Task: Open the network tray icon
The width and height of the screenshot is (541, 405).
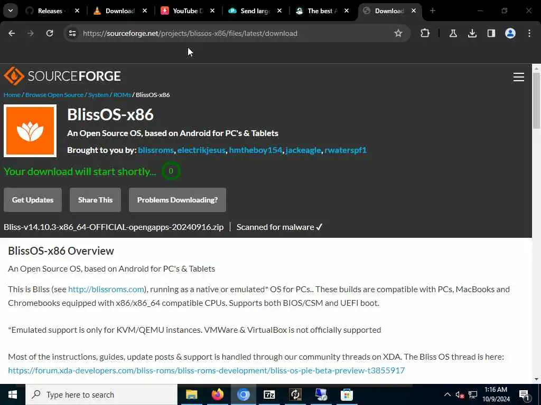Action: (x=473, y=394)
